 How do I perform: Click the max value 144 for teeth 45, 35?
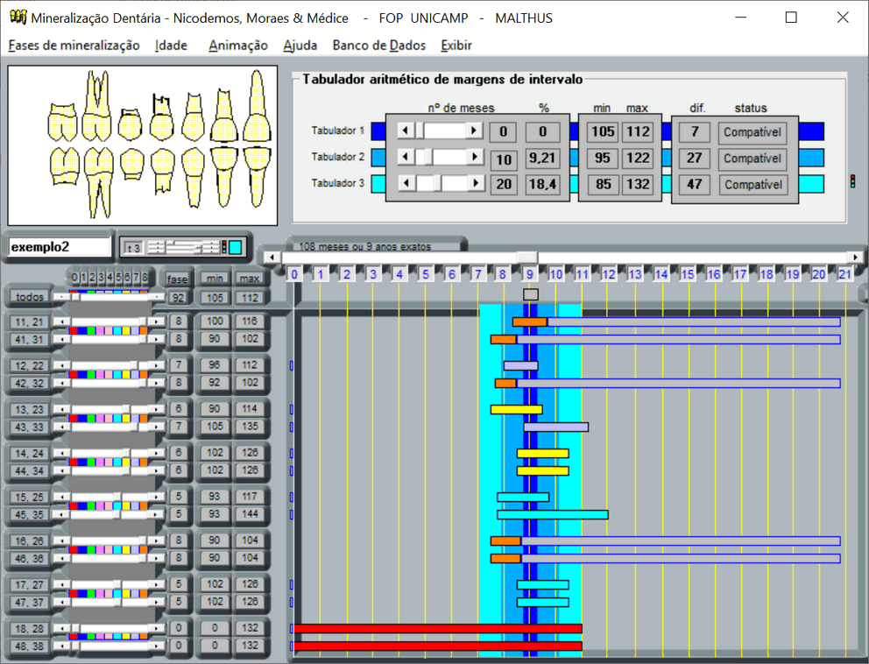point(250,514)
